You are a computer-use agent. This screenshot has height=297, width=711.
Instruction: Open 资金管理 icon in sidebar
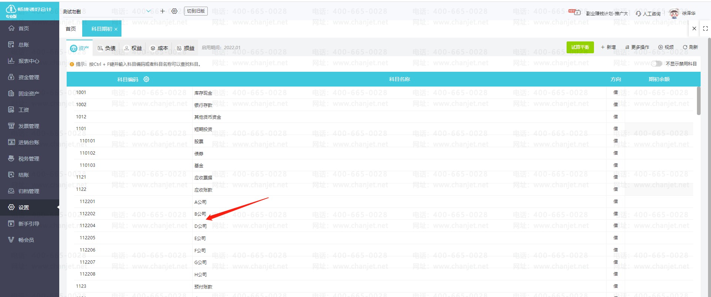tap(11, 77)
